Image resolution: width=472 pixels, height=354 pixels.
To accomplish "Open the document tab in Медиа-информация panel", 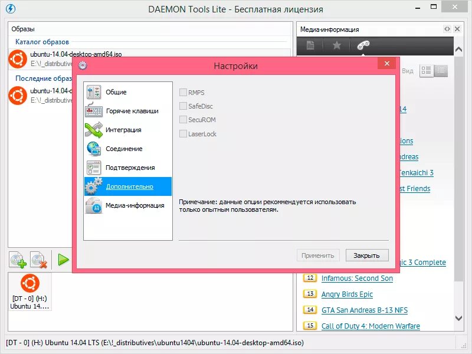I will 310,45.
